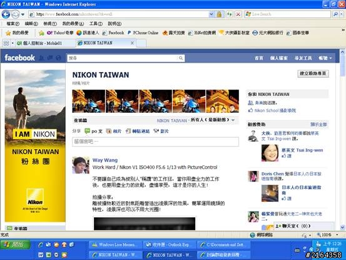Open a new blank browser tab
The image size is (346, 260).
[141, 43]
